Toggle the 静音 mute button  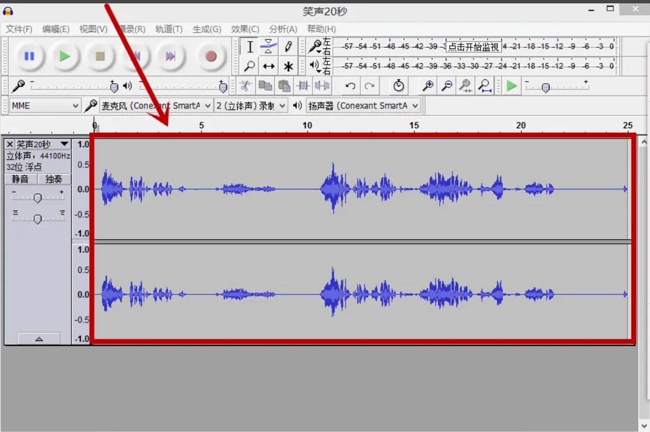[x=20, y=179]
